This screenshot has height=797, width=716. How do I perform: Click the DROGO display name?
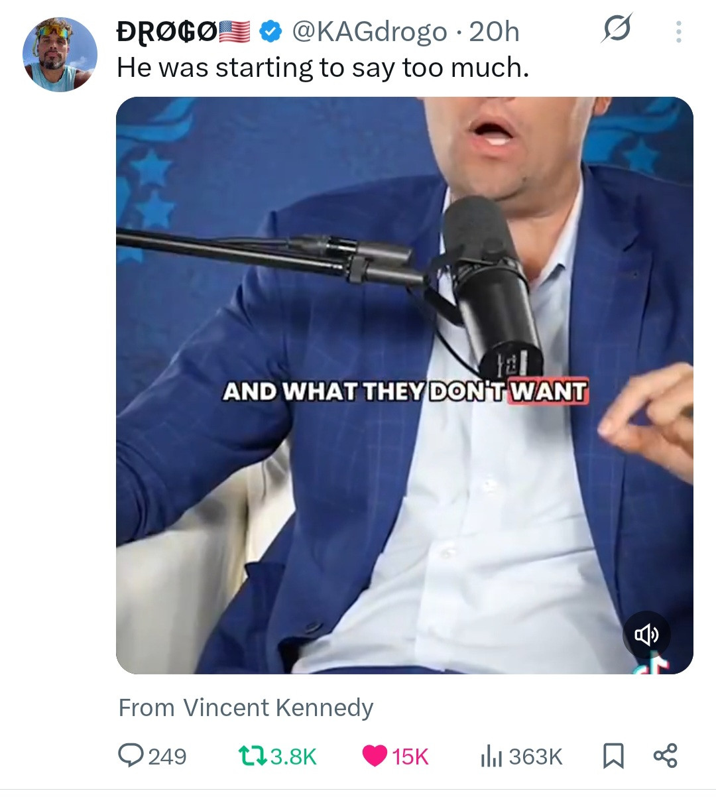[x=166, y=31]
